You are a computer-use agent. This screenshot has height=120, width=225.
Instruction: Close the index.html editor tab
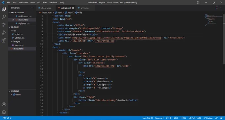coord(73,8)
